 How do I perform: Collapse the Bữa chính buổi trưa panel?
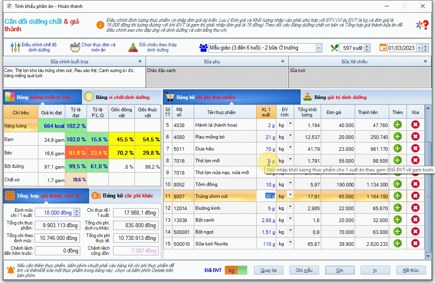(140, 61)
